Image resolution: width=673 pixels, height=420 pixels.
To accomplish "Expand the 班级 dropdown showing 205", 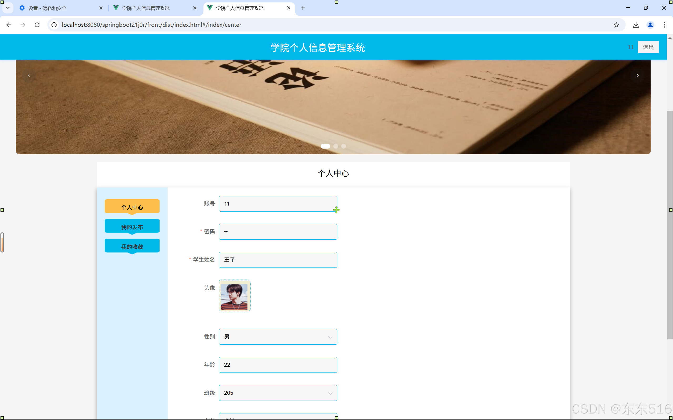I will (x=278, y=393).
